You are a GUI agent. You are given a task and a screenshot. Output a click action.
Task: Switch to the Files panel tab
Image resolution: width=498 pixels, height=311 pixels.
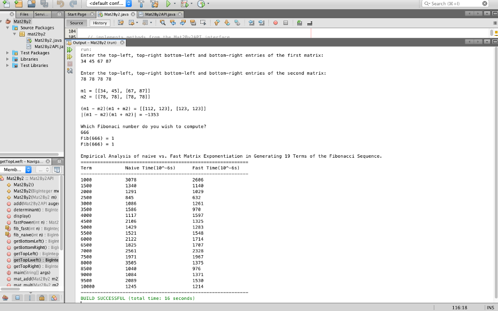(23, 14)
